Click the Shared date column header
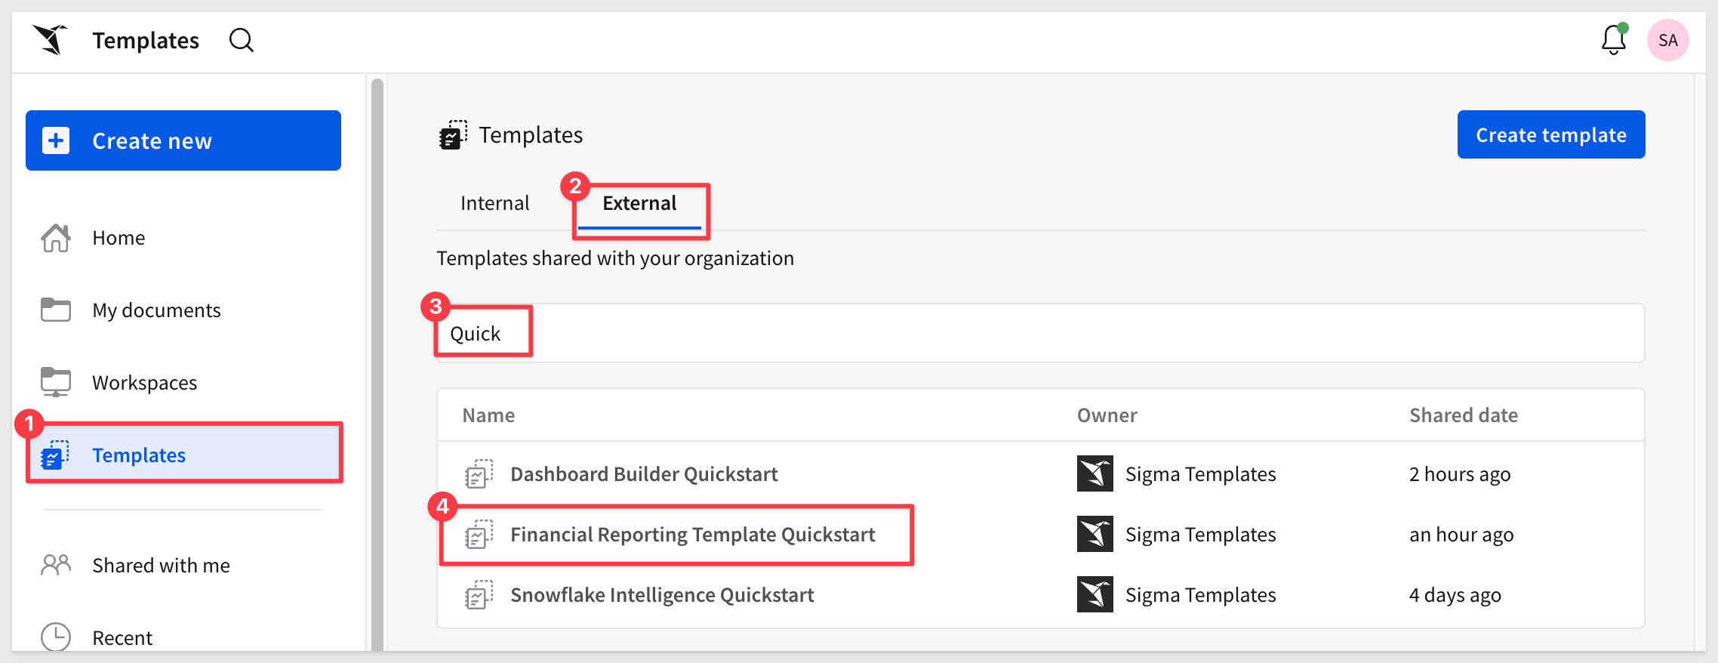 tap(1463, 415)
